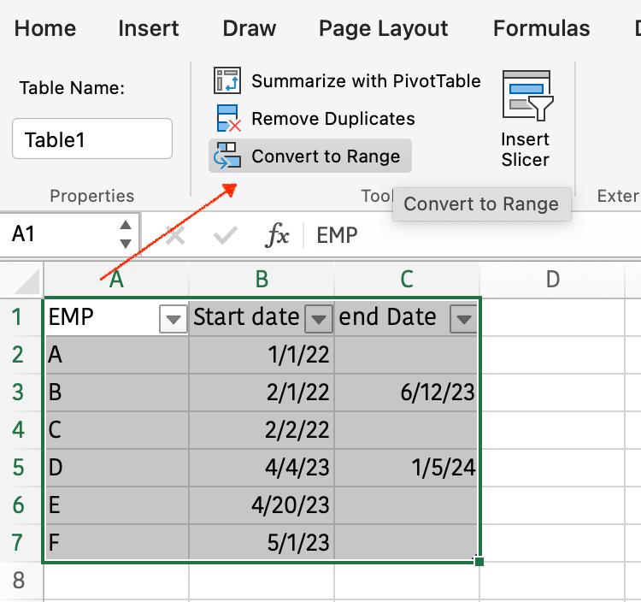Image resolution: width=641 pixels, height=602 pixels.
Task: Switch to the Draw tab
Action: click(250, 28)
